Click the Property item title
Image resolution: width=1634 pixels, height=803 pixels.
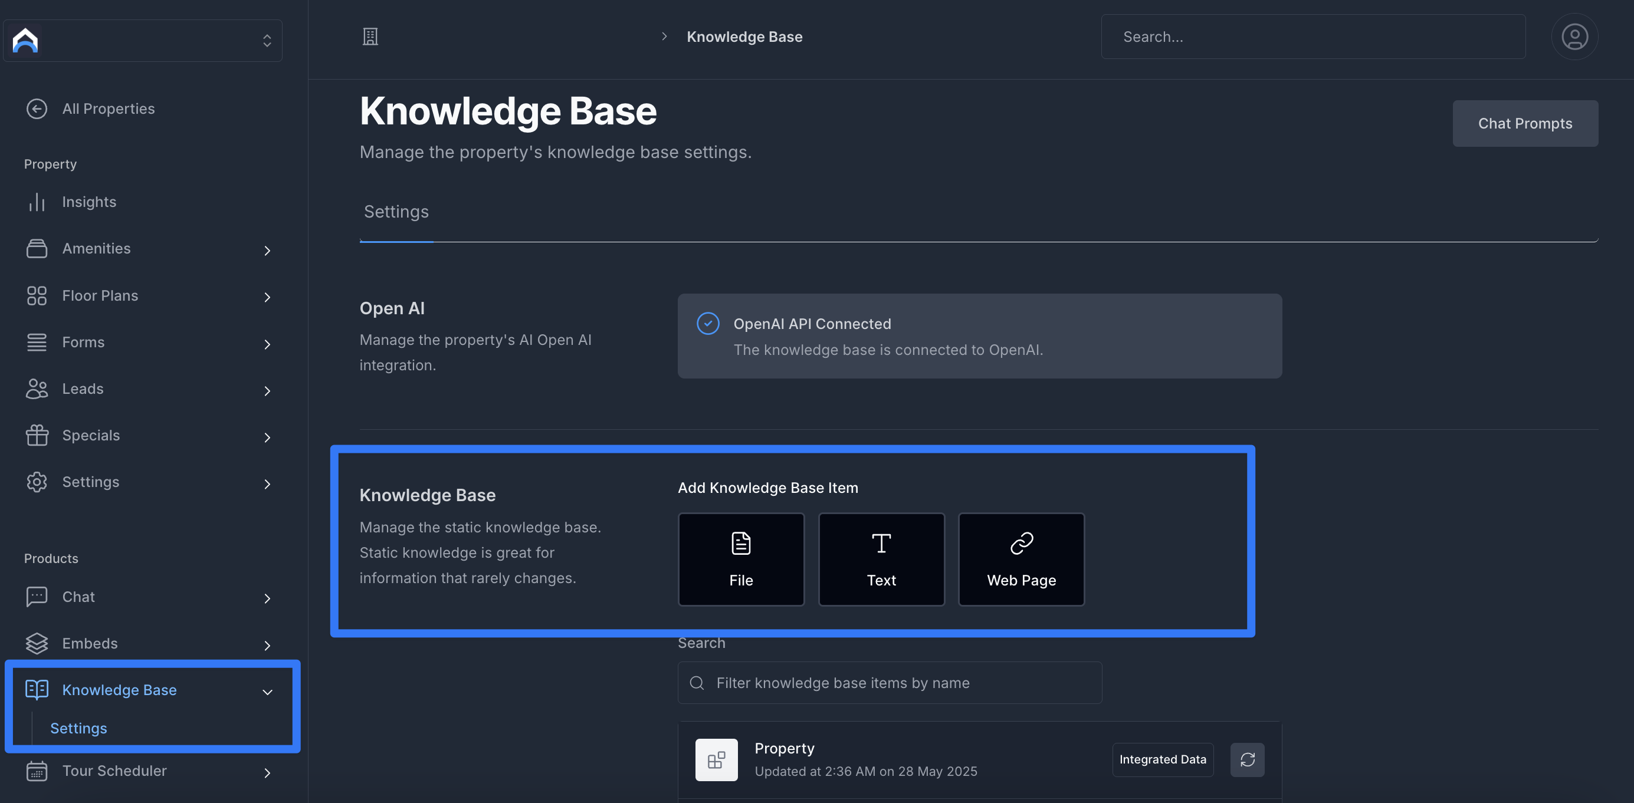(x=785, y=749)
